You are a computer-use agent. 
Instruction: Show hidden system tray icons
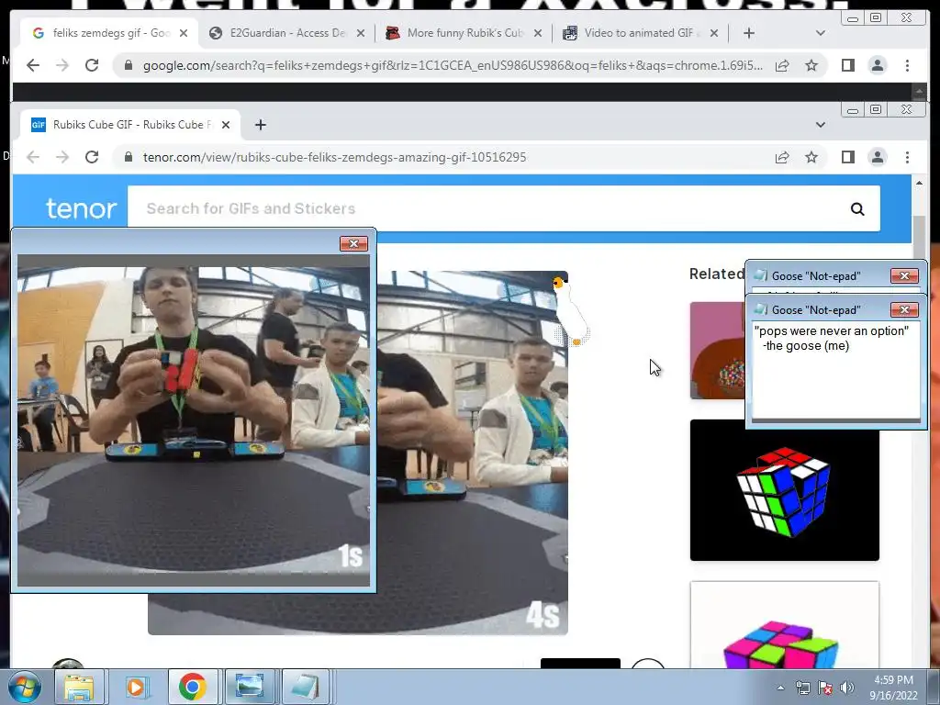coord(780,688)
